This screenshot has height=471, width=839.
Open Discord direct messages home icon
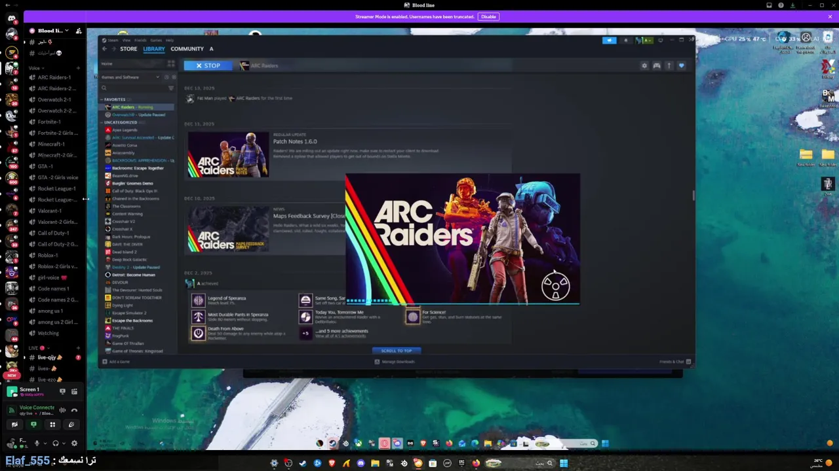pos(11,18)
